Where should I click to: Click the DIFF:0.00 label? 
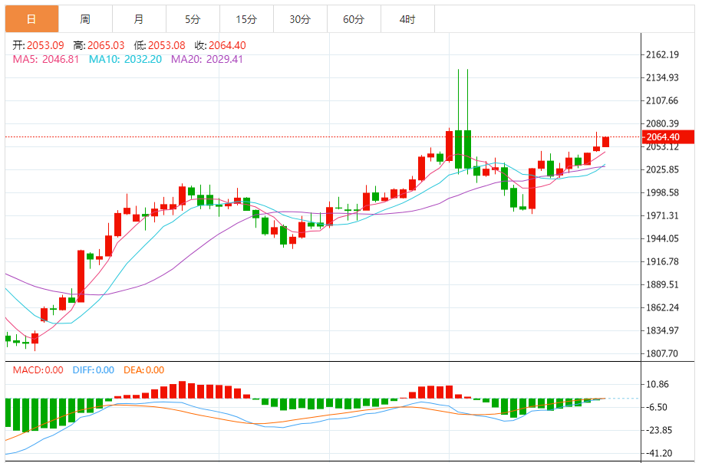tap(93, 370)
